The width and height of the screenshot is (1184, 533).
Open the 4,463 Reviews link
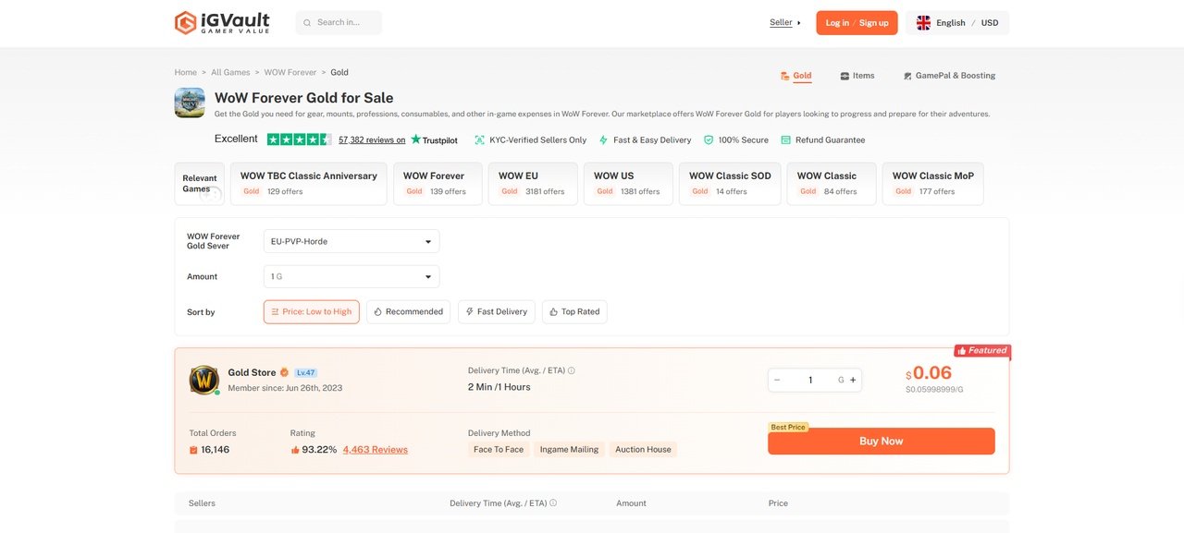[x=376, y=450]
